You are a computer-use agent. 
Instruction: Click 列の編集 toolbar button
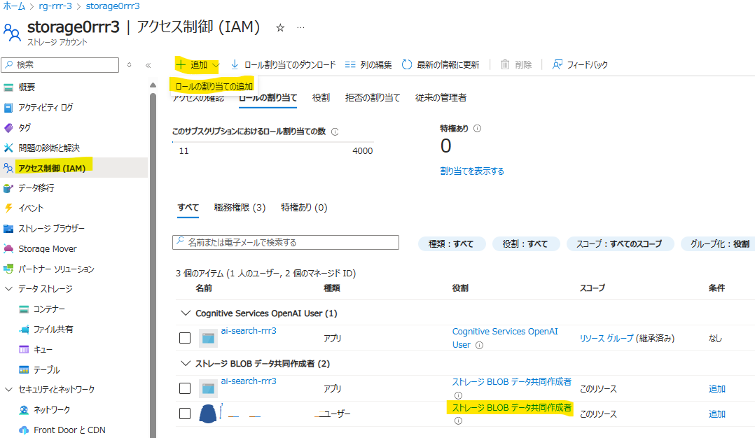click(x=368, y=64)
